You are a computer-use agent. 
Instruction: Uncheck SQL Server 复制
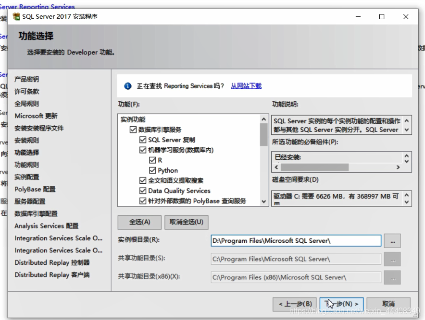click(x=143, y=140)
